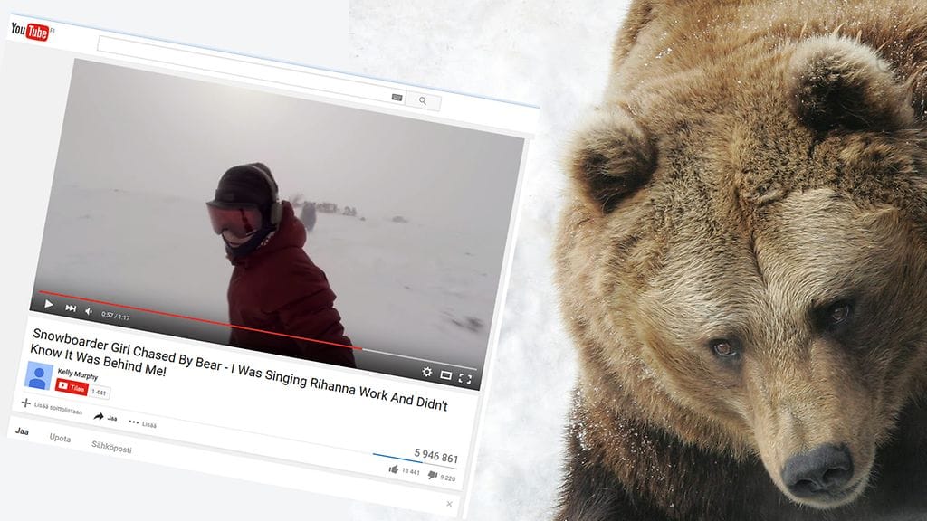
Task: Click the search magnifier button
Action: (x=423, y=100)
